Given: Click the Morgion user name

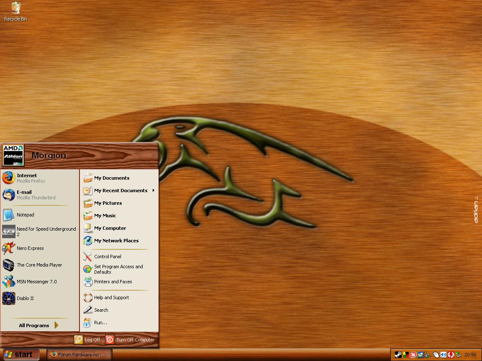Looking at the screenshot, I should click(49, 155).
